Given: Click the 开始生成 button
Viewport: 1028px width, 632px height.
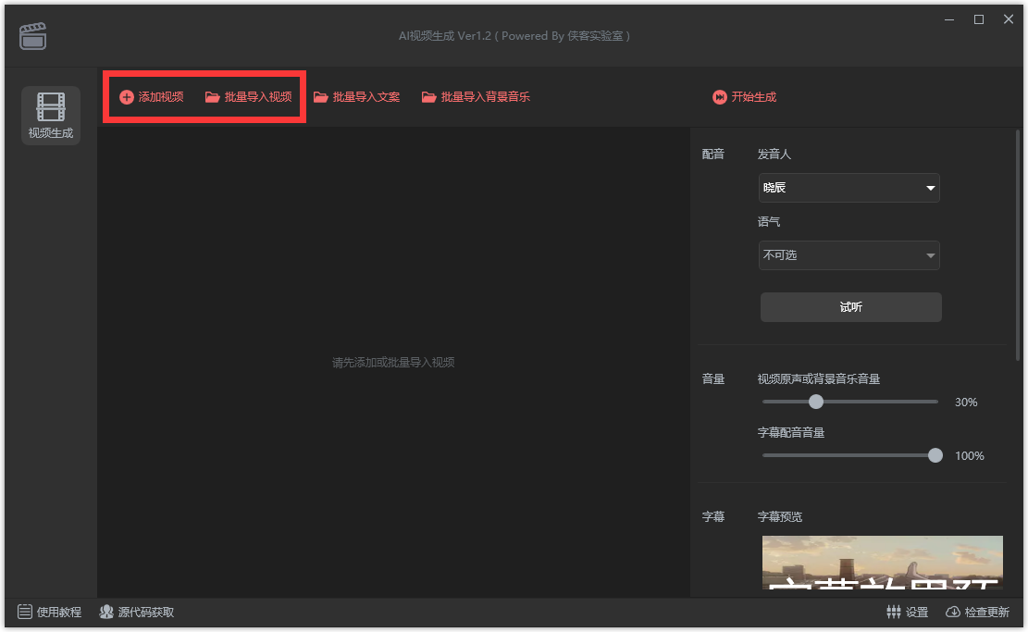Looking at the screenshot, I should point(745,96).
